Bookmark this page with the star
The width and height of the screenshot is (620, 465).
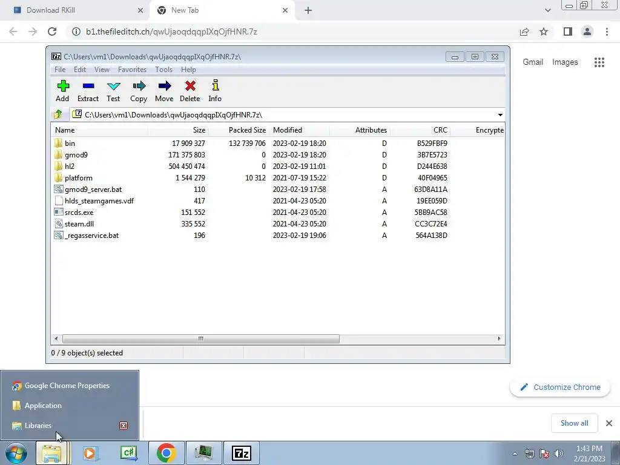[544, 31]
